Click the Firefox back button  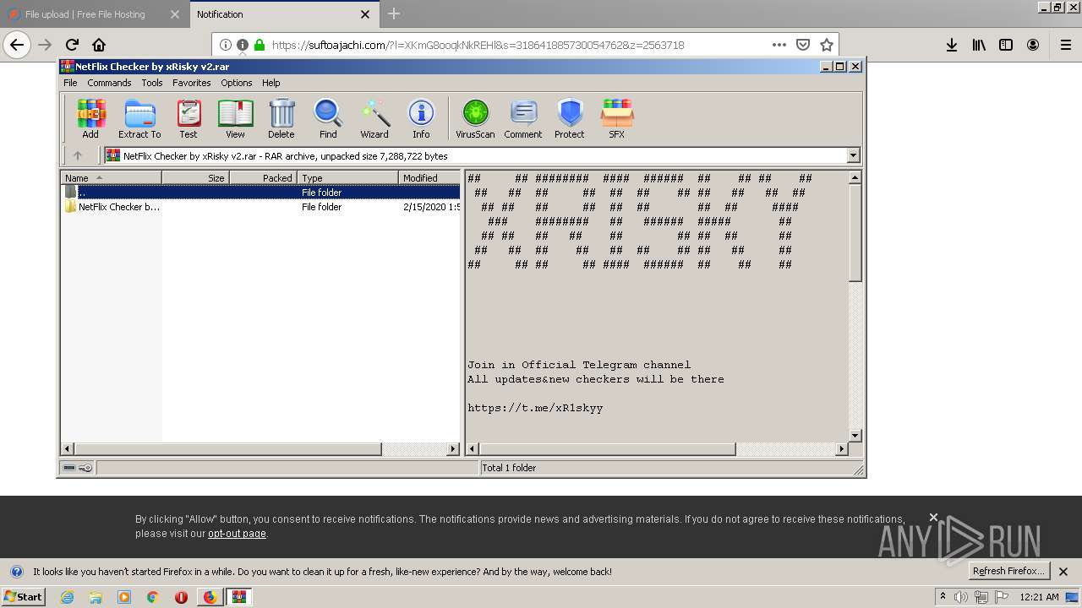pos(17,45)
